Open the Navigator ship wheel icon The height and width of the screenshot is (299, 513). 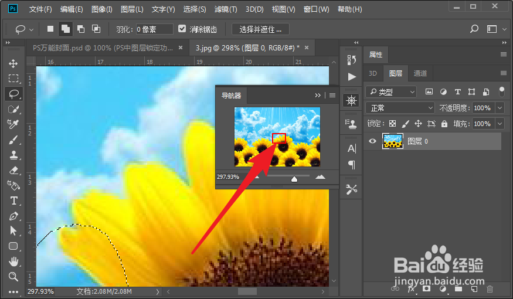pos(352,100)
